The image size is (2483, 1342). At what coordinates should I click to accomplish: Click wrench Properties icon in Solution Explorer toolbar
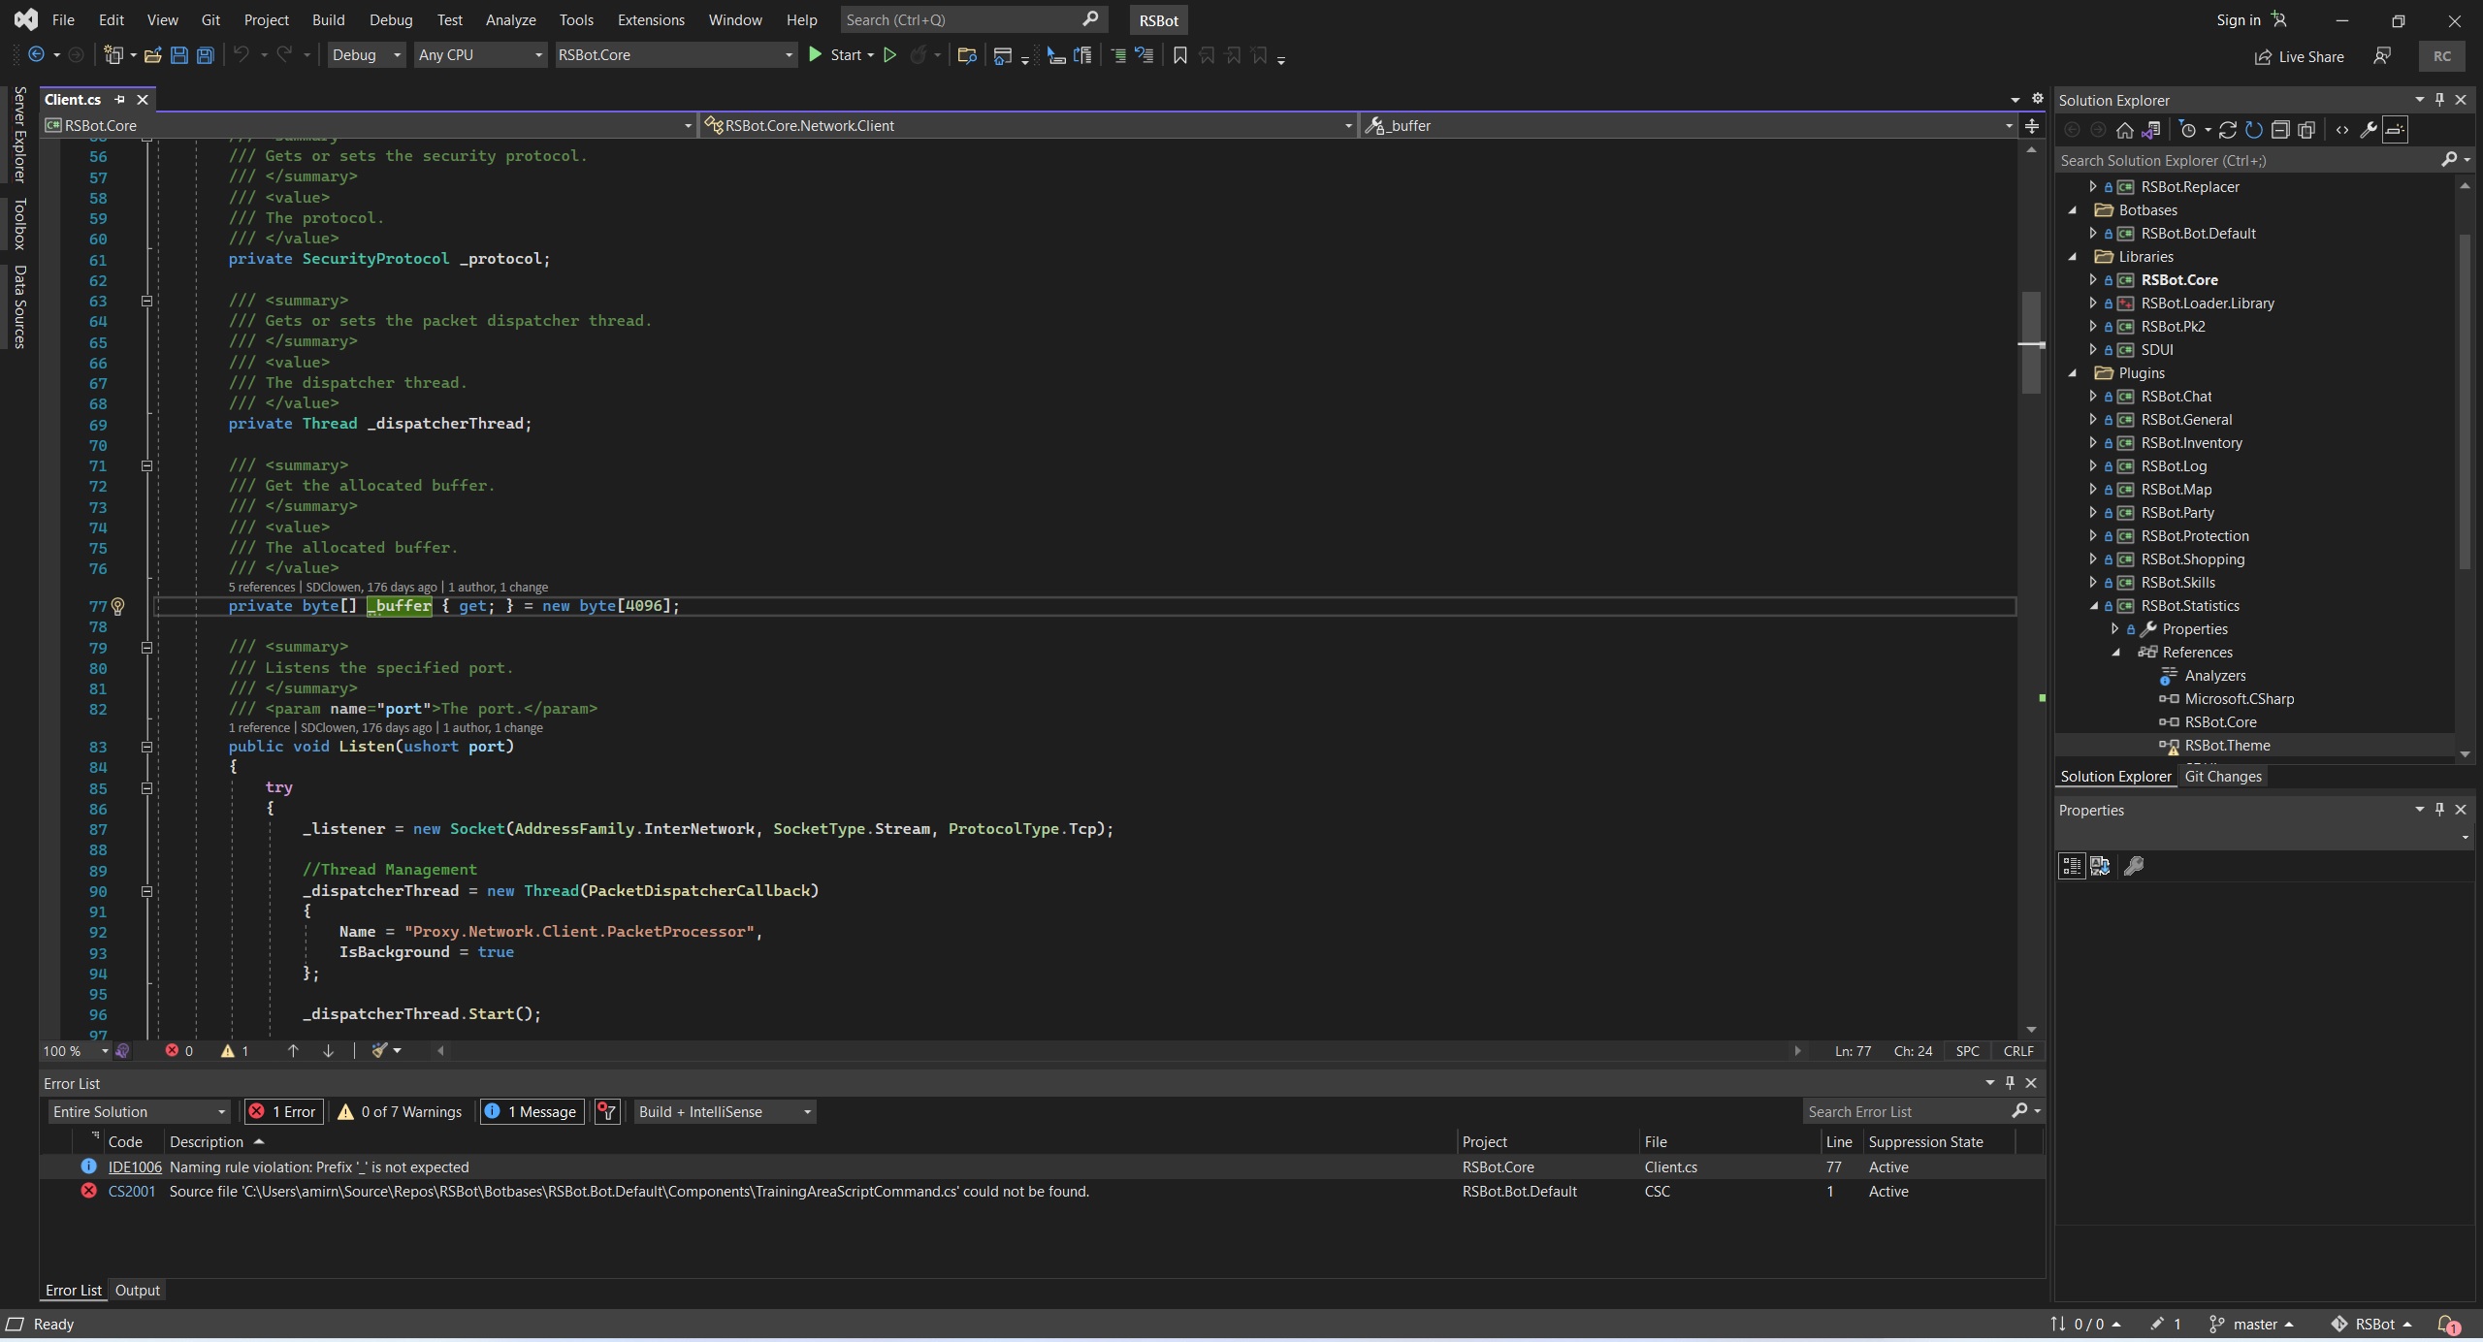coord(2368,130)
